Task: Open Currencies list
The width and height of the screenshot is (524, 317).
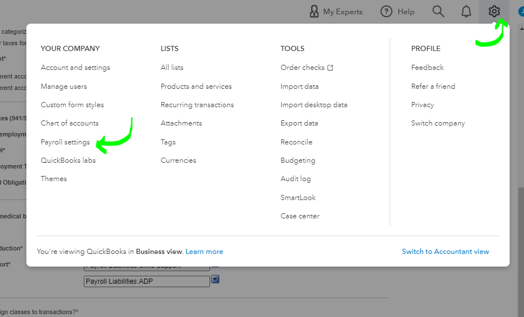Action: (178, 161)
